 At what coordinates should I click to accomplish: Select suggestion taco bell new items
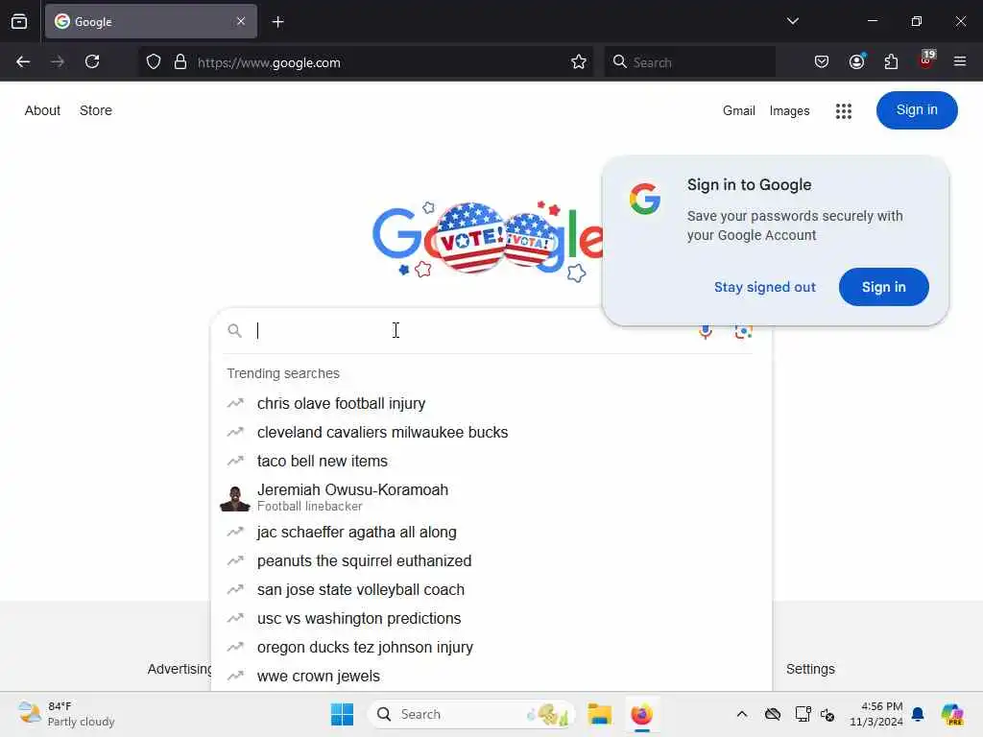coord(491,462)
